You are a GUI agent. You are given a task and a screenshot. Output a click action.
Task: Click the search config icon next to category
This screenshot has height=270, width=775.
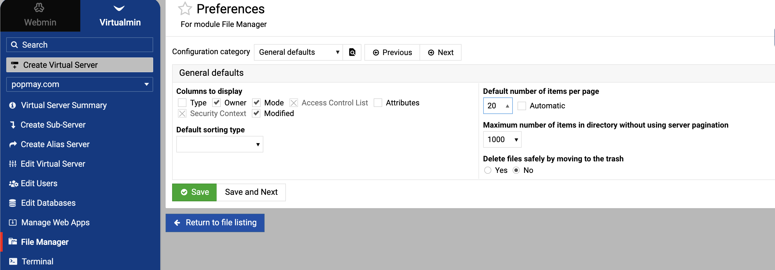click(352, 52)
